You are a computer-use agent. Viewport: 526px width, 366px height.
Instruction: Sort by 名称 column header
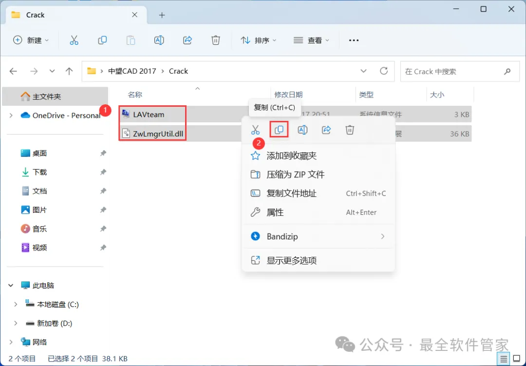click(x=135, y=95)
